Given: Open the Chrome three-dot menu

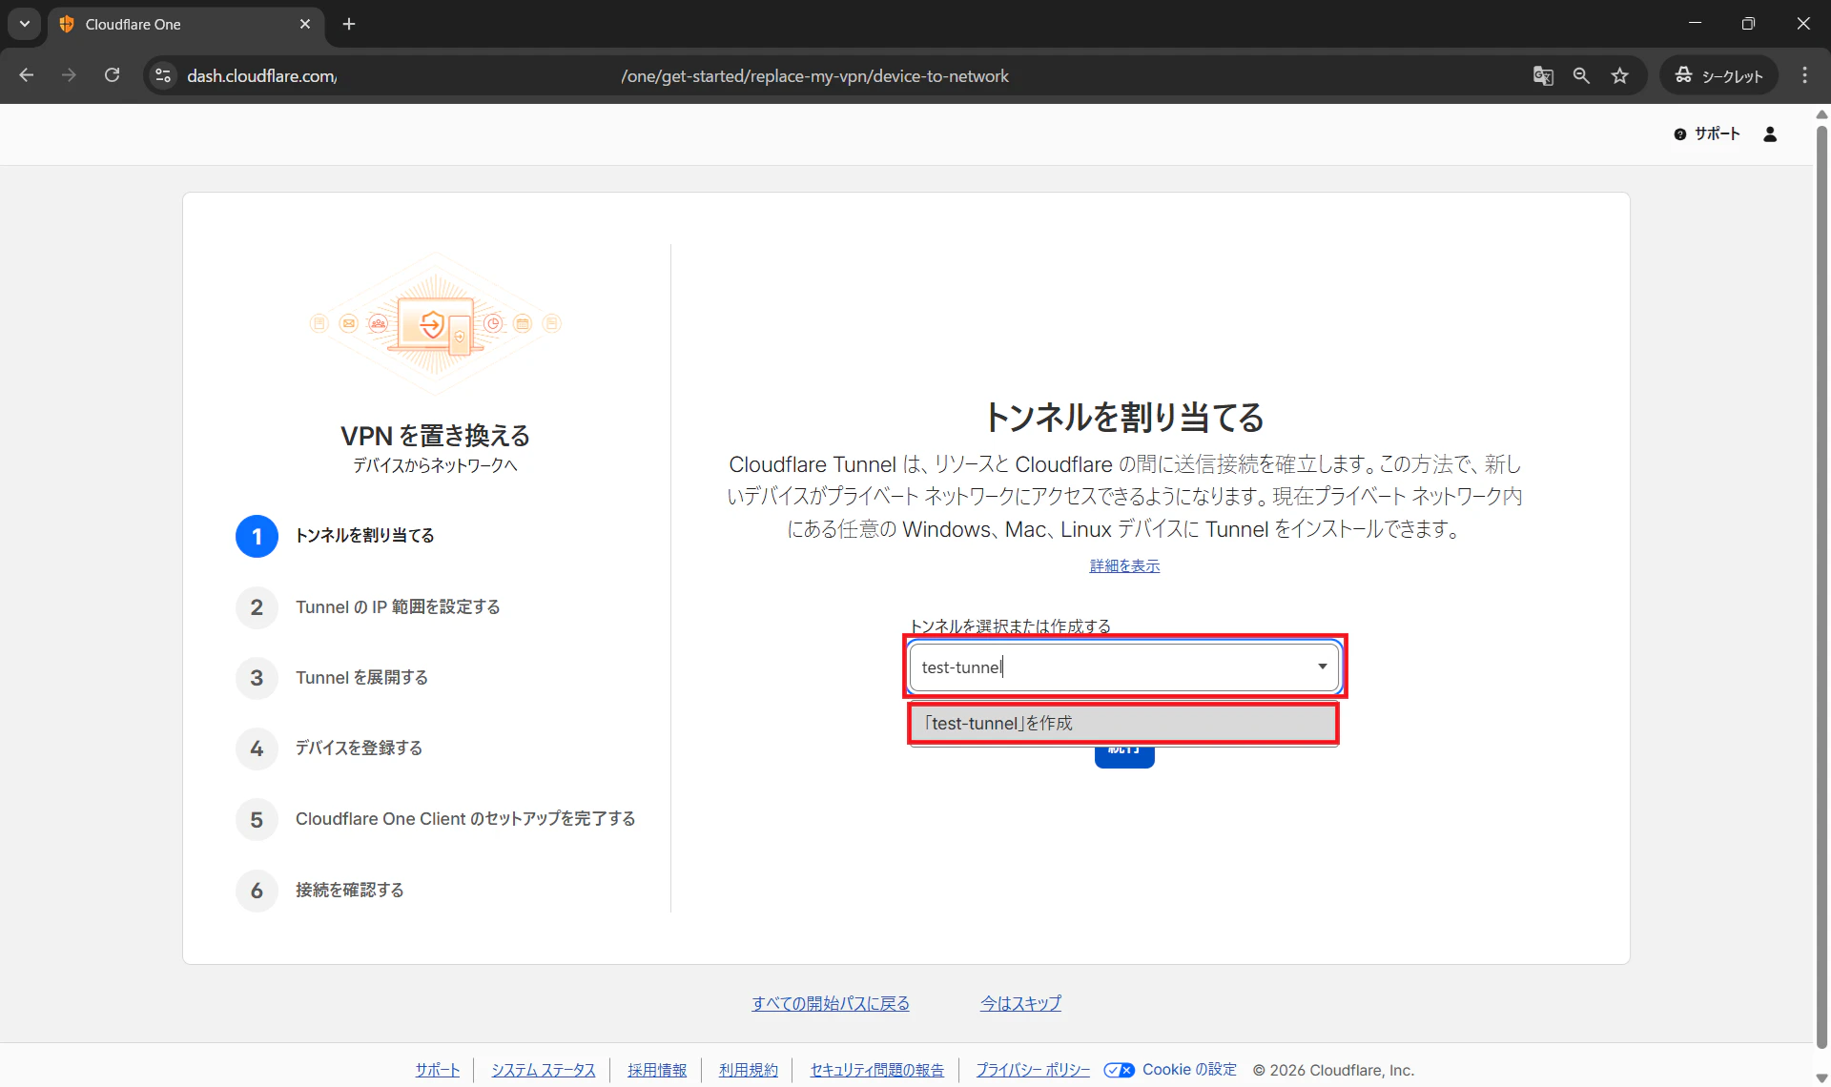Looking at the screenshot, I should point(1804,75).
